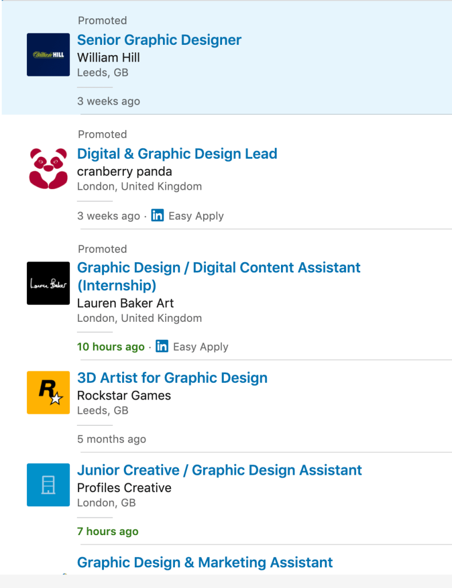Open Graphic Design & Marketing Assistant job
The image size is (452, 588).
[205, 562]
